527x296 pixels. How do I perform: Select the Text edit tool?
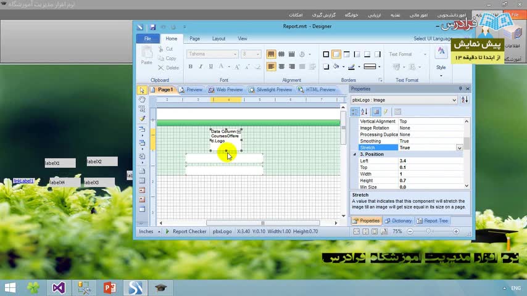(142, 109)
